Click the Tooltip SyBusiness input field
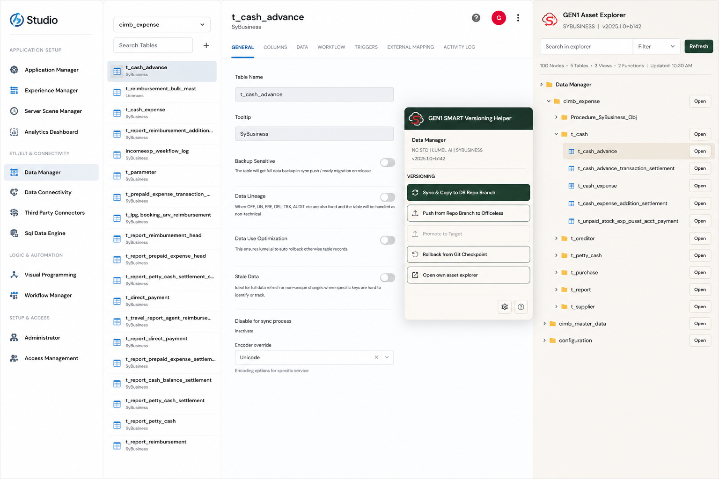The width and height of the screenshot is (719, 479). 314,134
